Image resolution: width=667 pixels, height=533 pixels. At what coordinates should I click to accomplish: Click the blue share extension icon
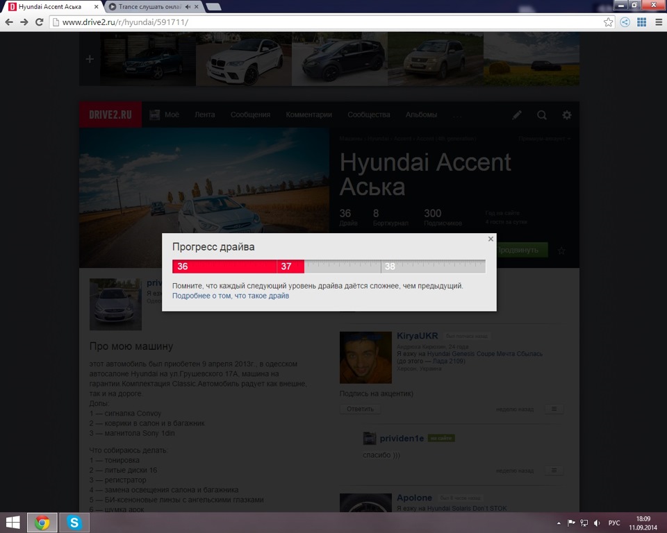(x=625, y=22)
